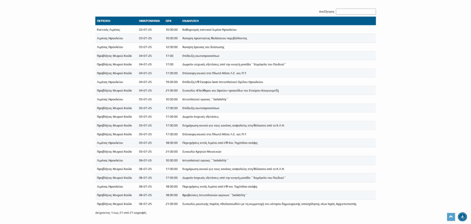The image size is (471, 224).
Task: Click the Δωρεάν Ιατρικές εξετάσεις row
Action: (x=201, y=117)
